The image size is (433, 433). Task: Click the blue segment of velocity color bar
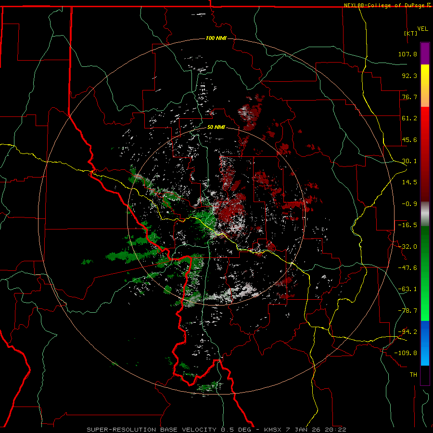(x=425, y=343)
